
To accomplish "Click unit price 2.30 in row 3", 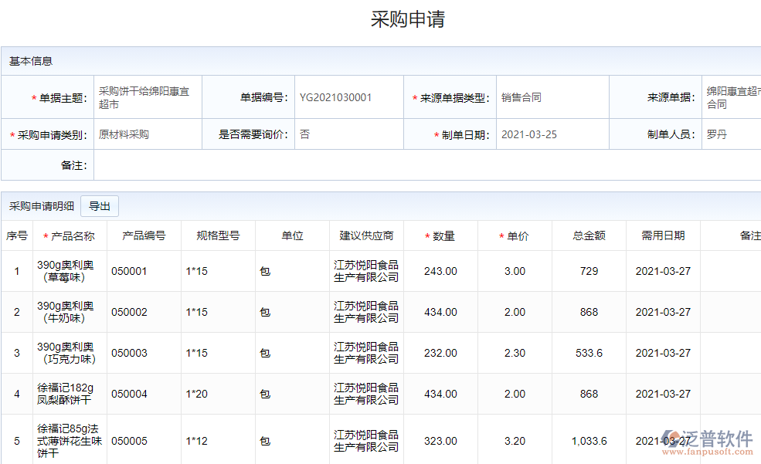I will tap(515, 353).
